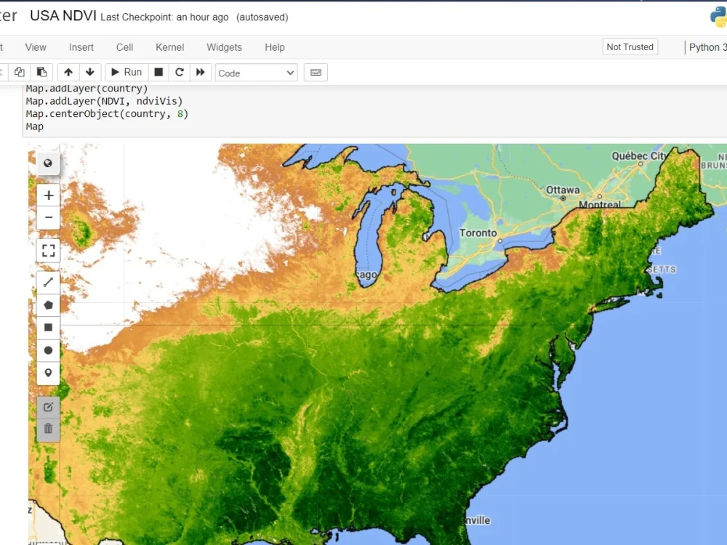The image size is (727, 545).
Task: Restart the kernel with the refresh icon
Action: point(179,72)
